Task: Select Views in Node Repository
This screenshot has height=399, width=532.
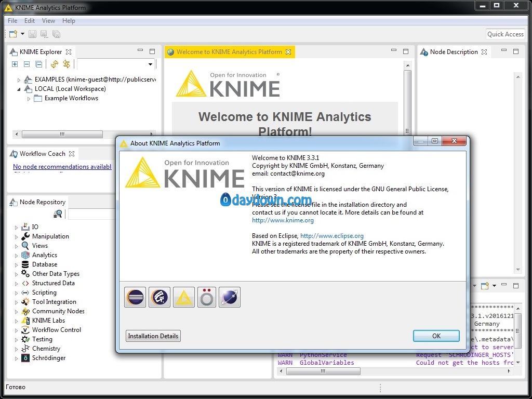Action: click(x=40, y=246)
